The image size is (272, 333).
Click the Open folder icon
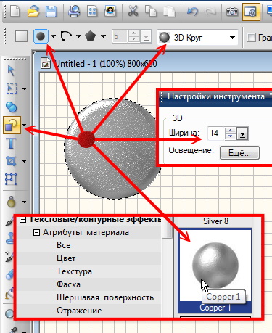click(x=33, y=12)
